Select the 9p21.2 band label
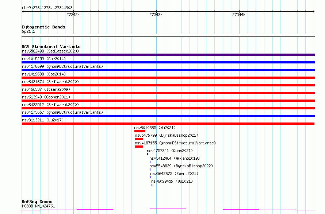This screenshot has height=214, width=325. tap(28, 31)
